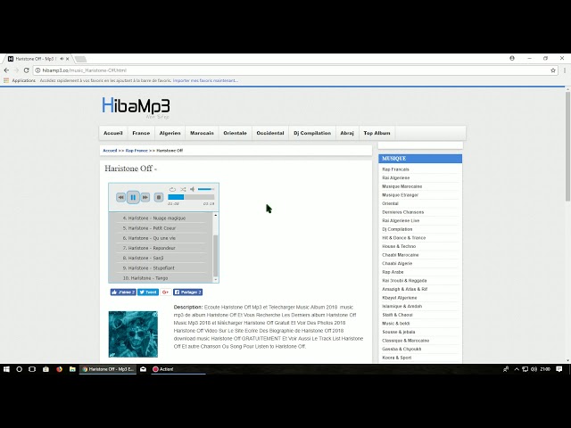Click the Facebook Partager share button
Viewport: 571px width, 428px height.
(188, 292)
